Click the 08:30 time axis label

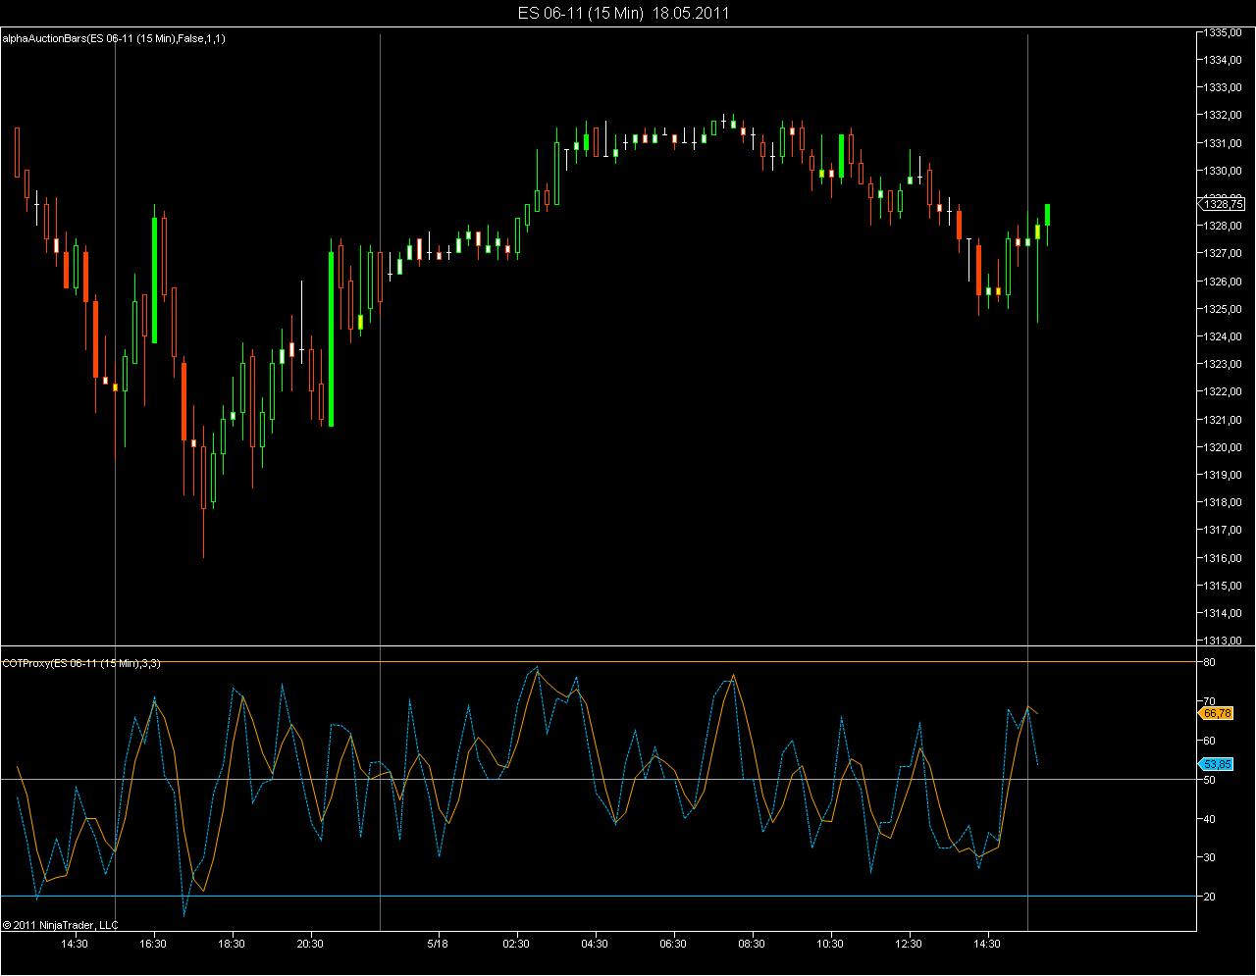pos(752,944)
